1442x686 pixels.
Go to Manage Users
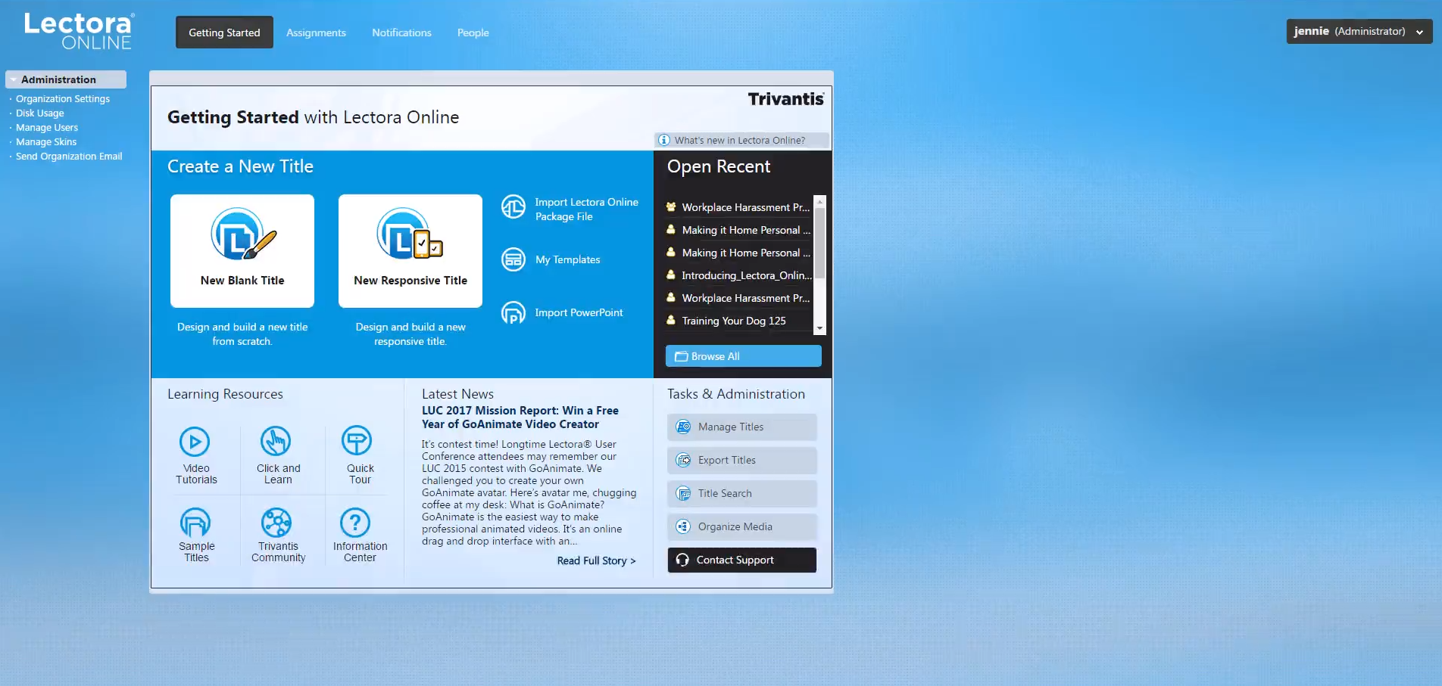coord(47,127)
